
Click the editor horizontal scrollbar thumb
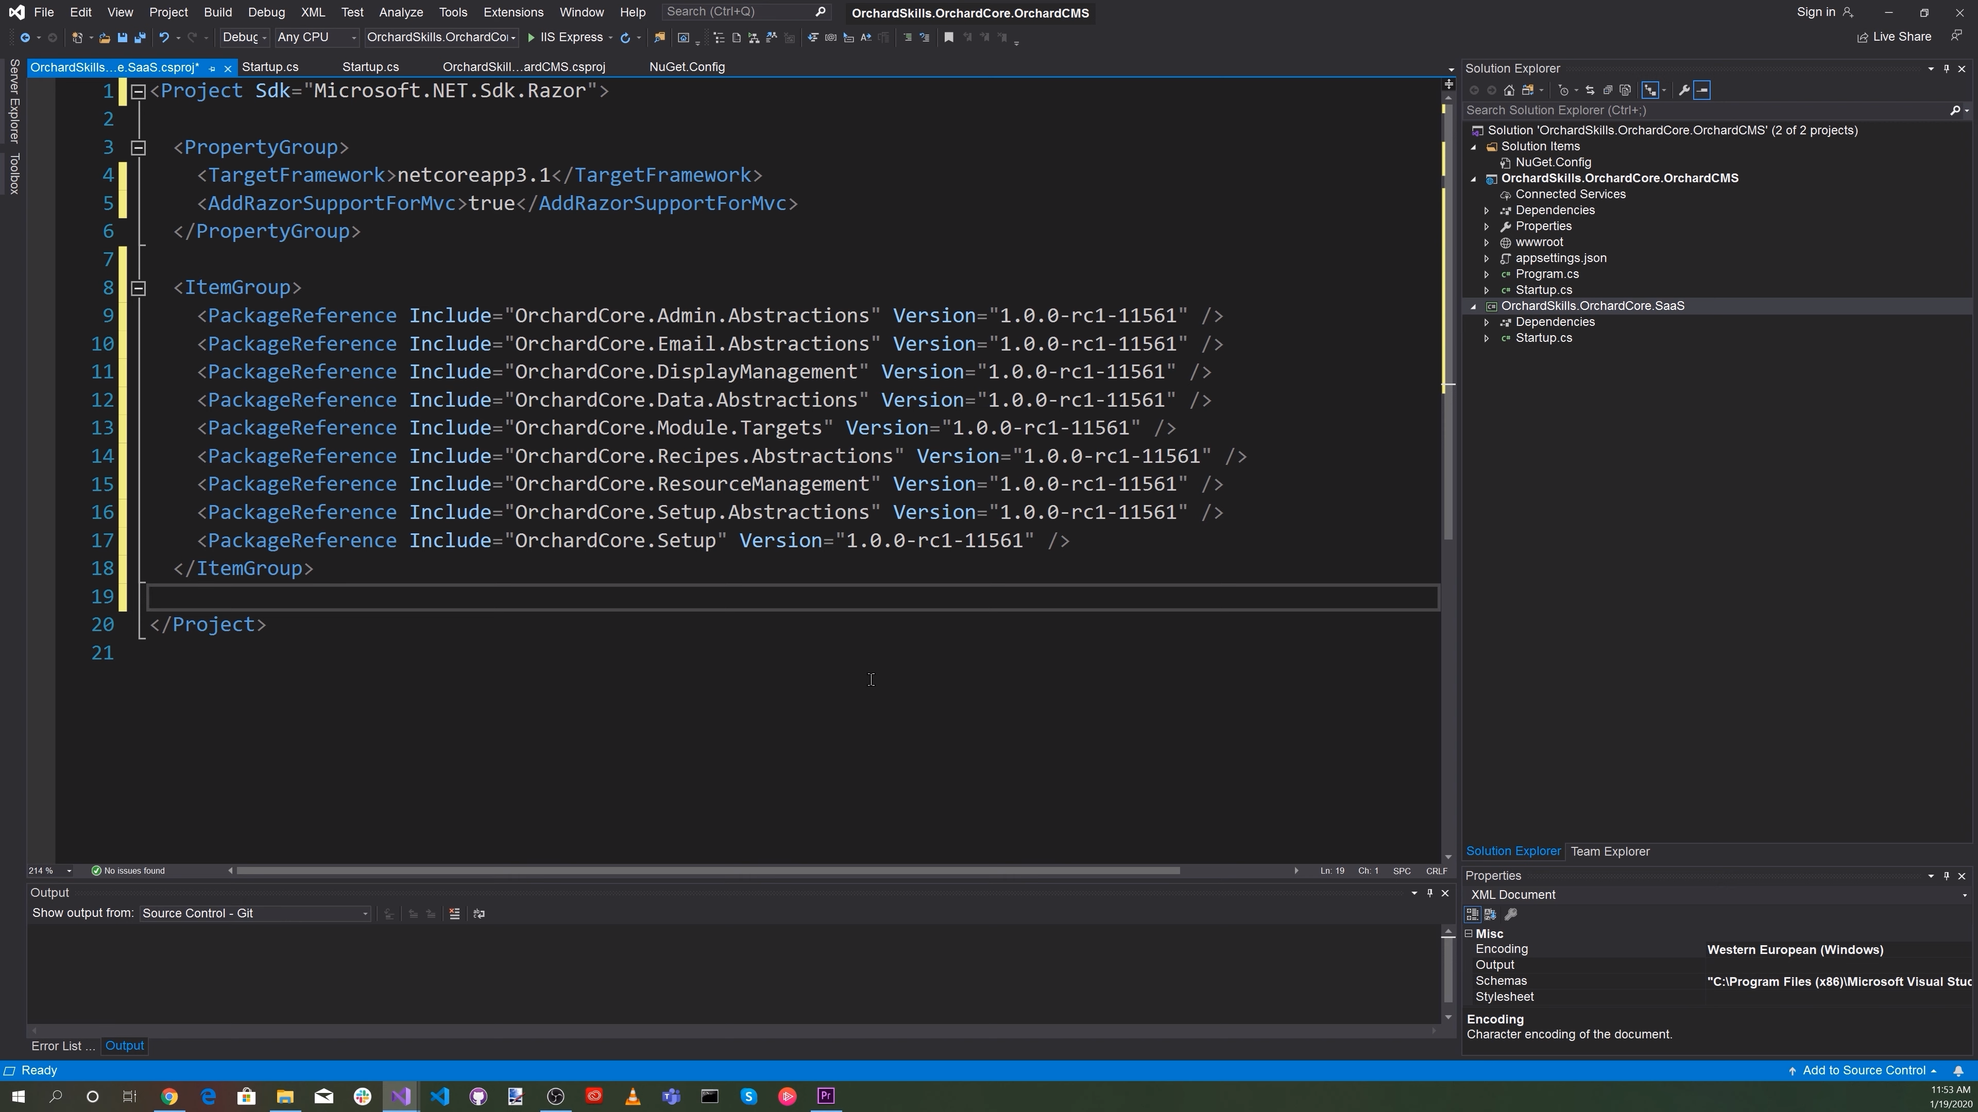(707, 870)
